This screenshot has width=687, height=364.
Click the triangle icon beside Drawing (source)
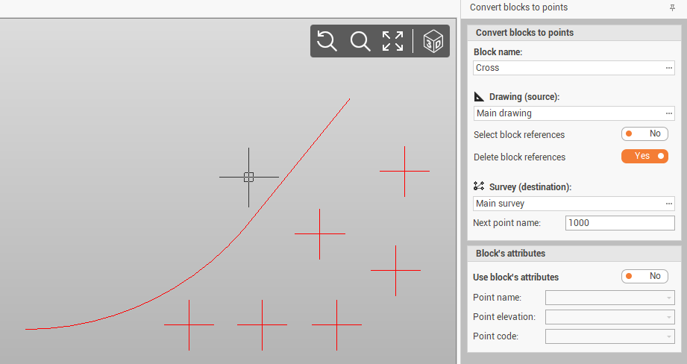479,97
